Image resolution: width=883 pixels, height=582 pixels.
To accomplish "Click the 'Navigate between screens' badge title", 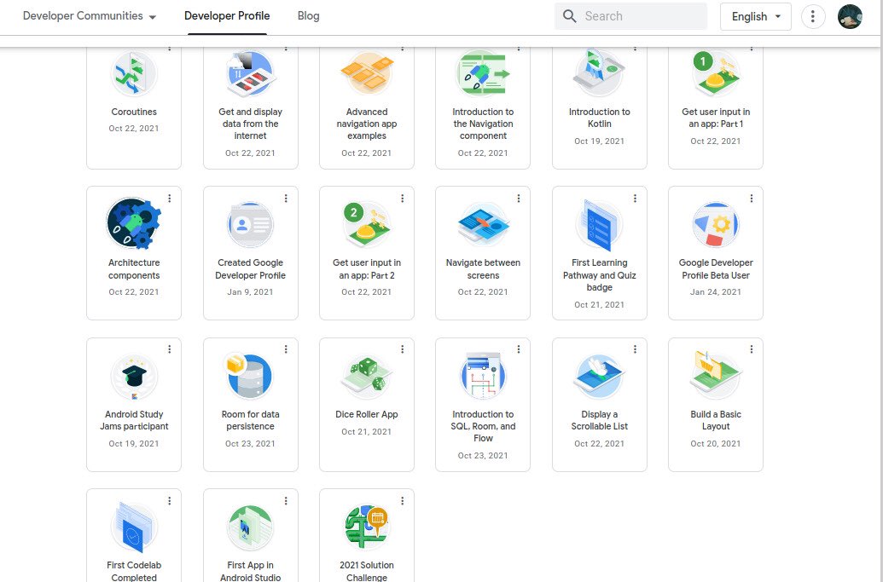I will point(483,268).
